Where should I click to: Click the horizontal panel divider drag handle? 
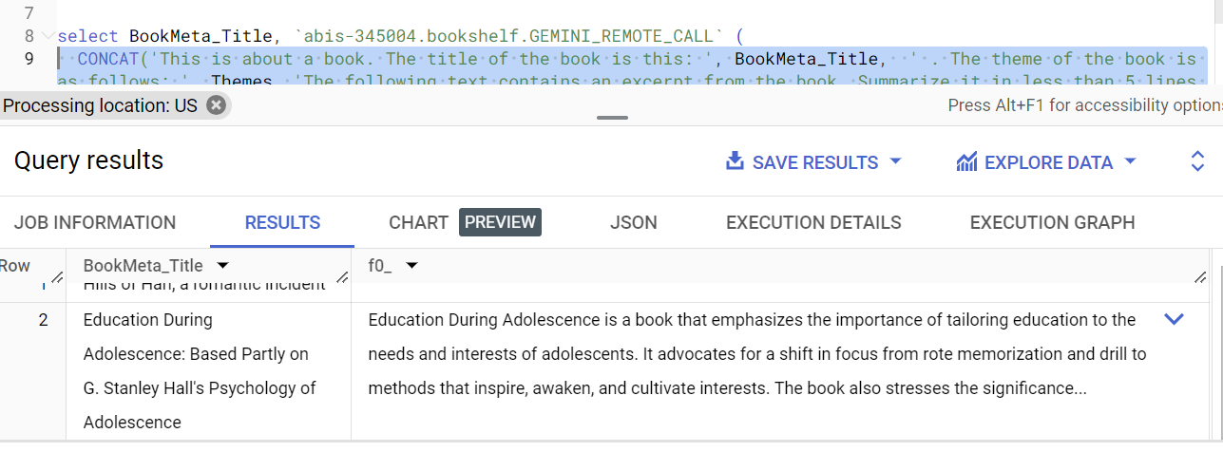(x=613, y=118)
